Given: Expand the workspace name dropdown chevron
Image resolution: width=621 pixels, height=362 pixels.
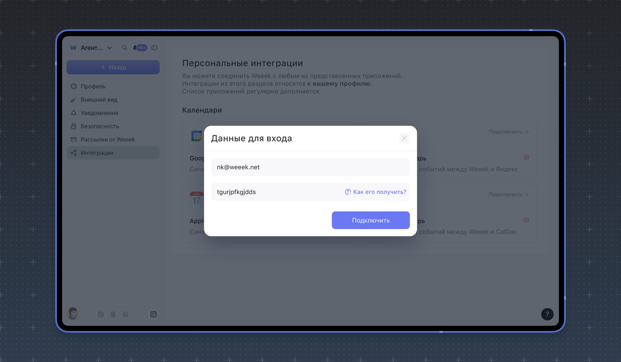Looking at the screenshot, I should tap(109, 48).
